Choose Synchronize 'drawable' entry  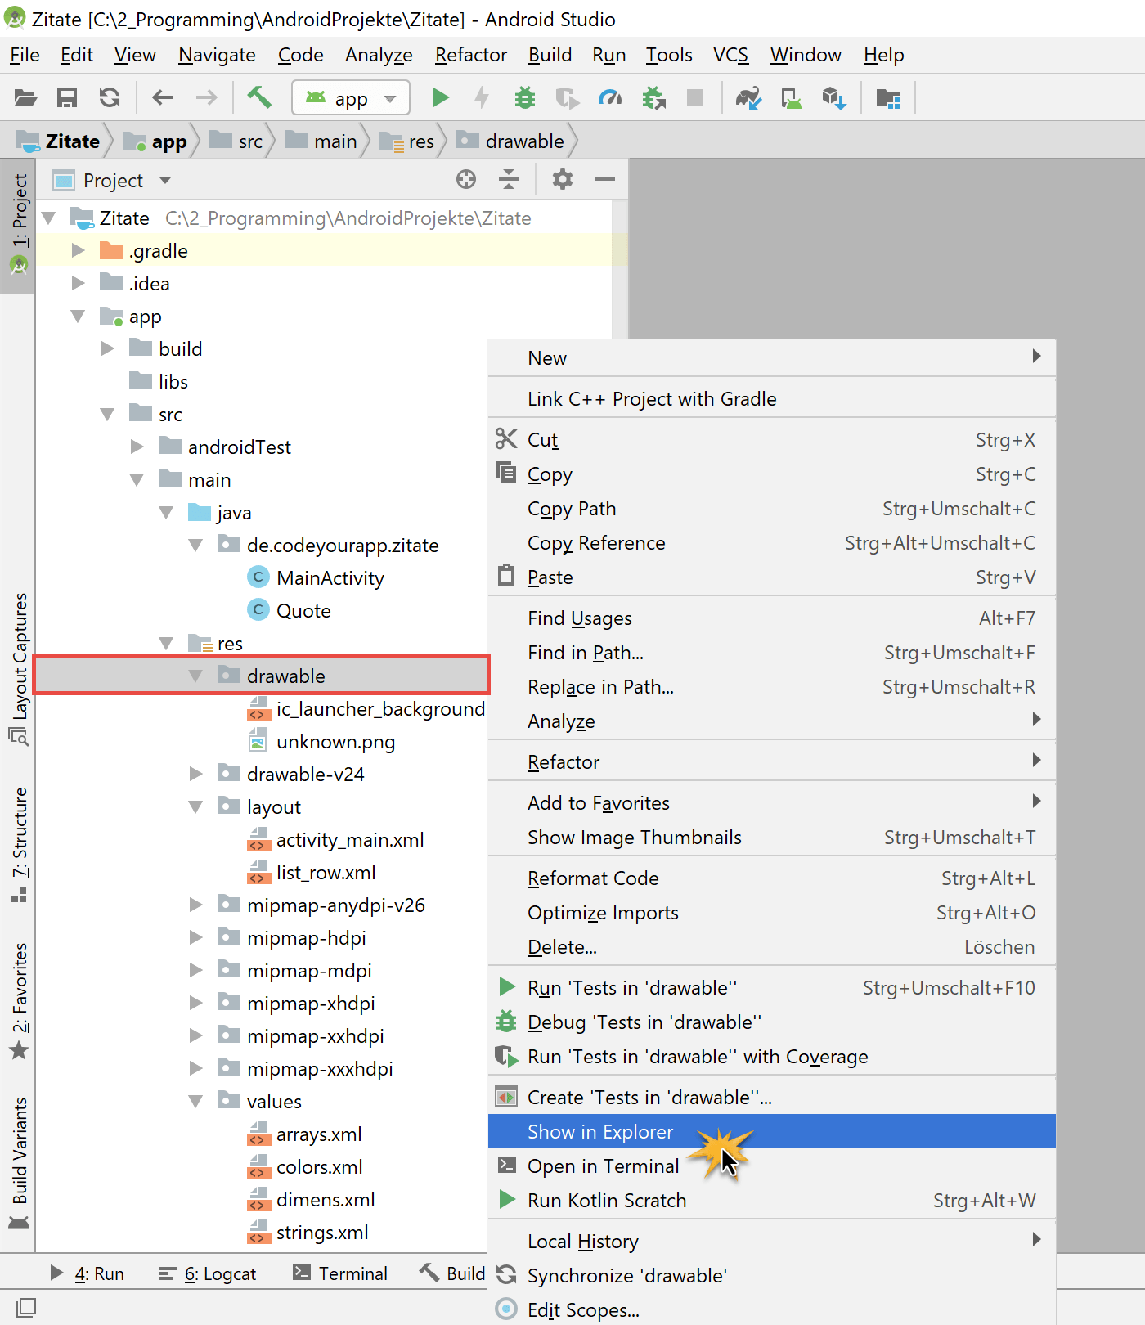(772, 1275)
